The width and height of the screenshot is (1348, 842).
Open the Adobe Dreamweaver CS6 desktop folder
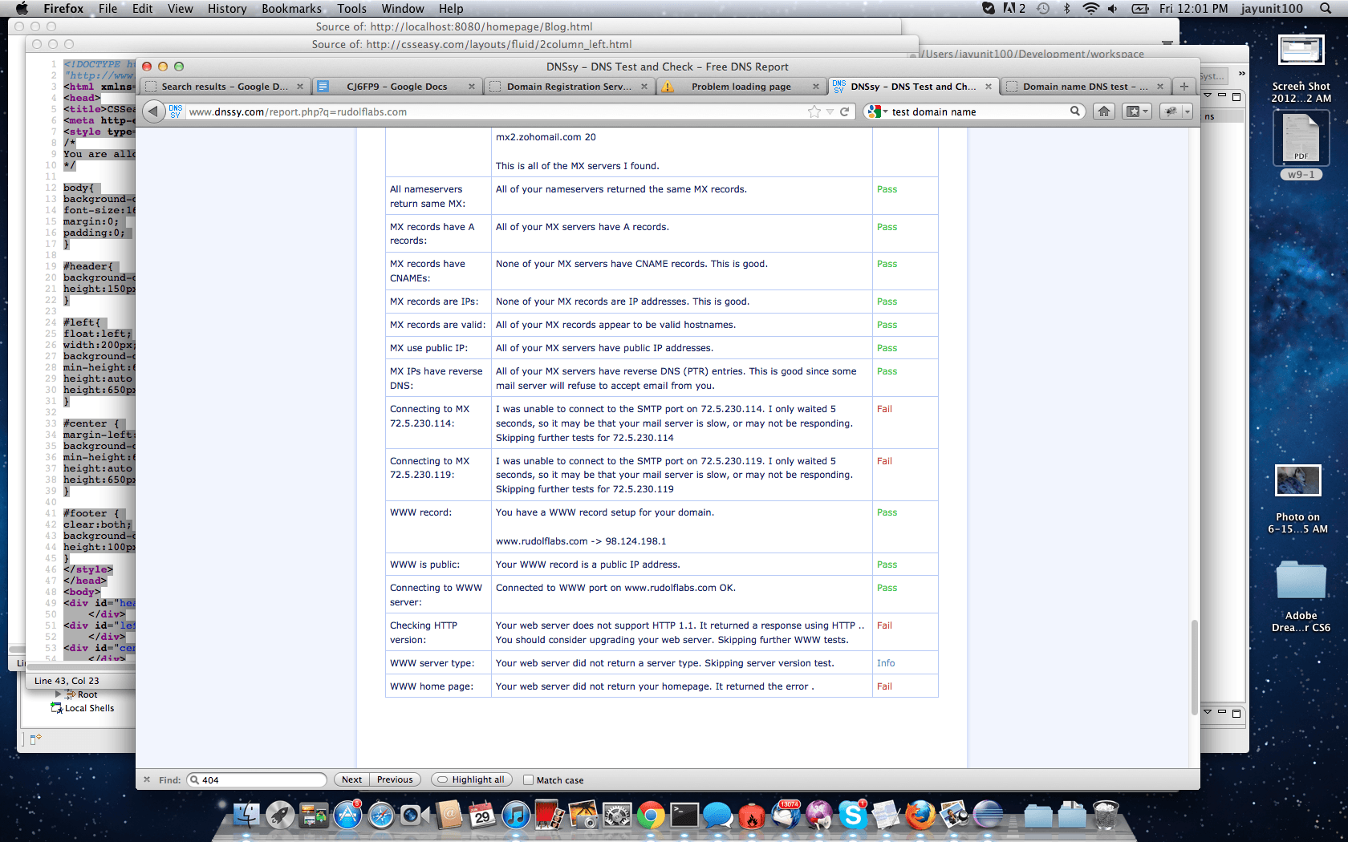point(1301,596)
